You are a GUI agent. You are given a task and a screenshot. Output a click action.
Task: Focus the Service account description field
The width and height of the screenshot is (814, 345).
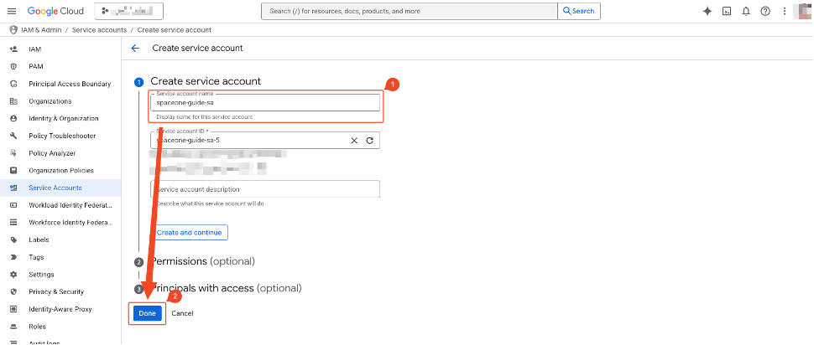click(265, 189)
